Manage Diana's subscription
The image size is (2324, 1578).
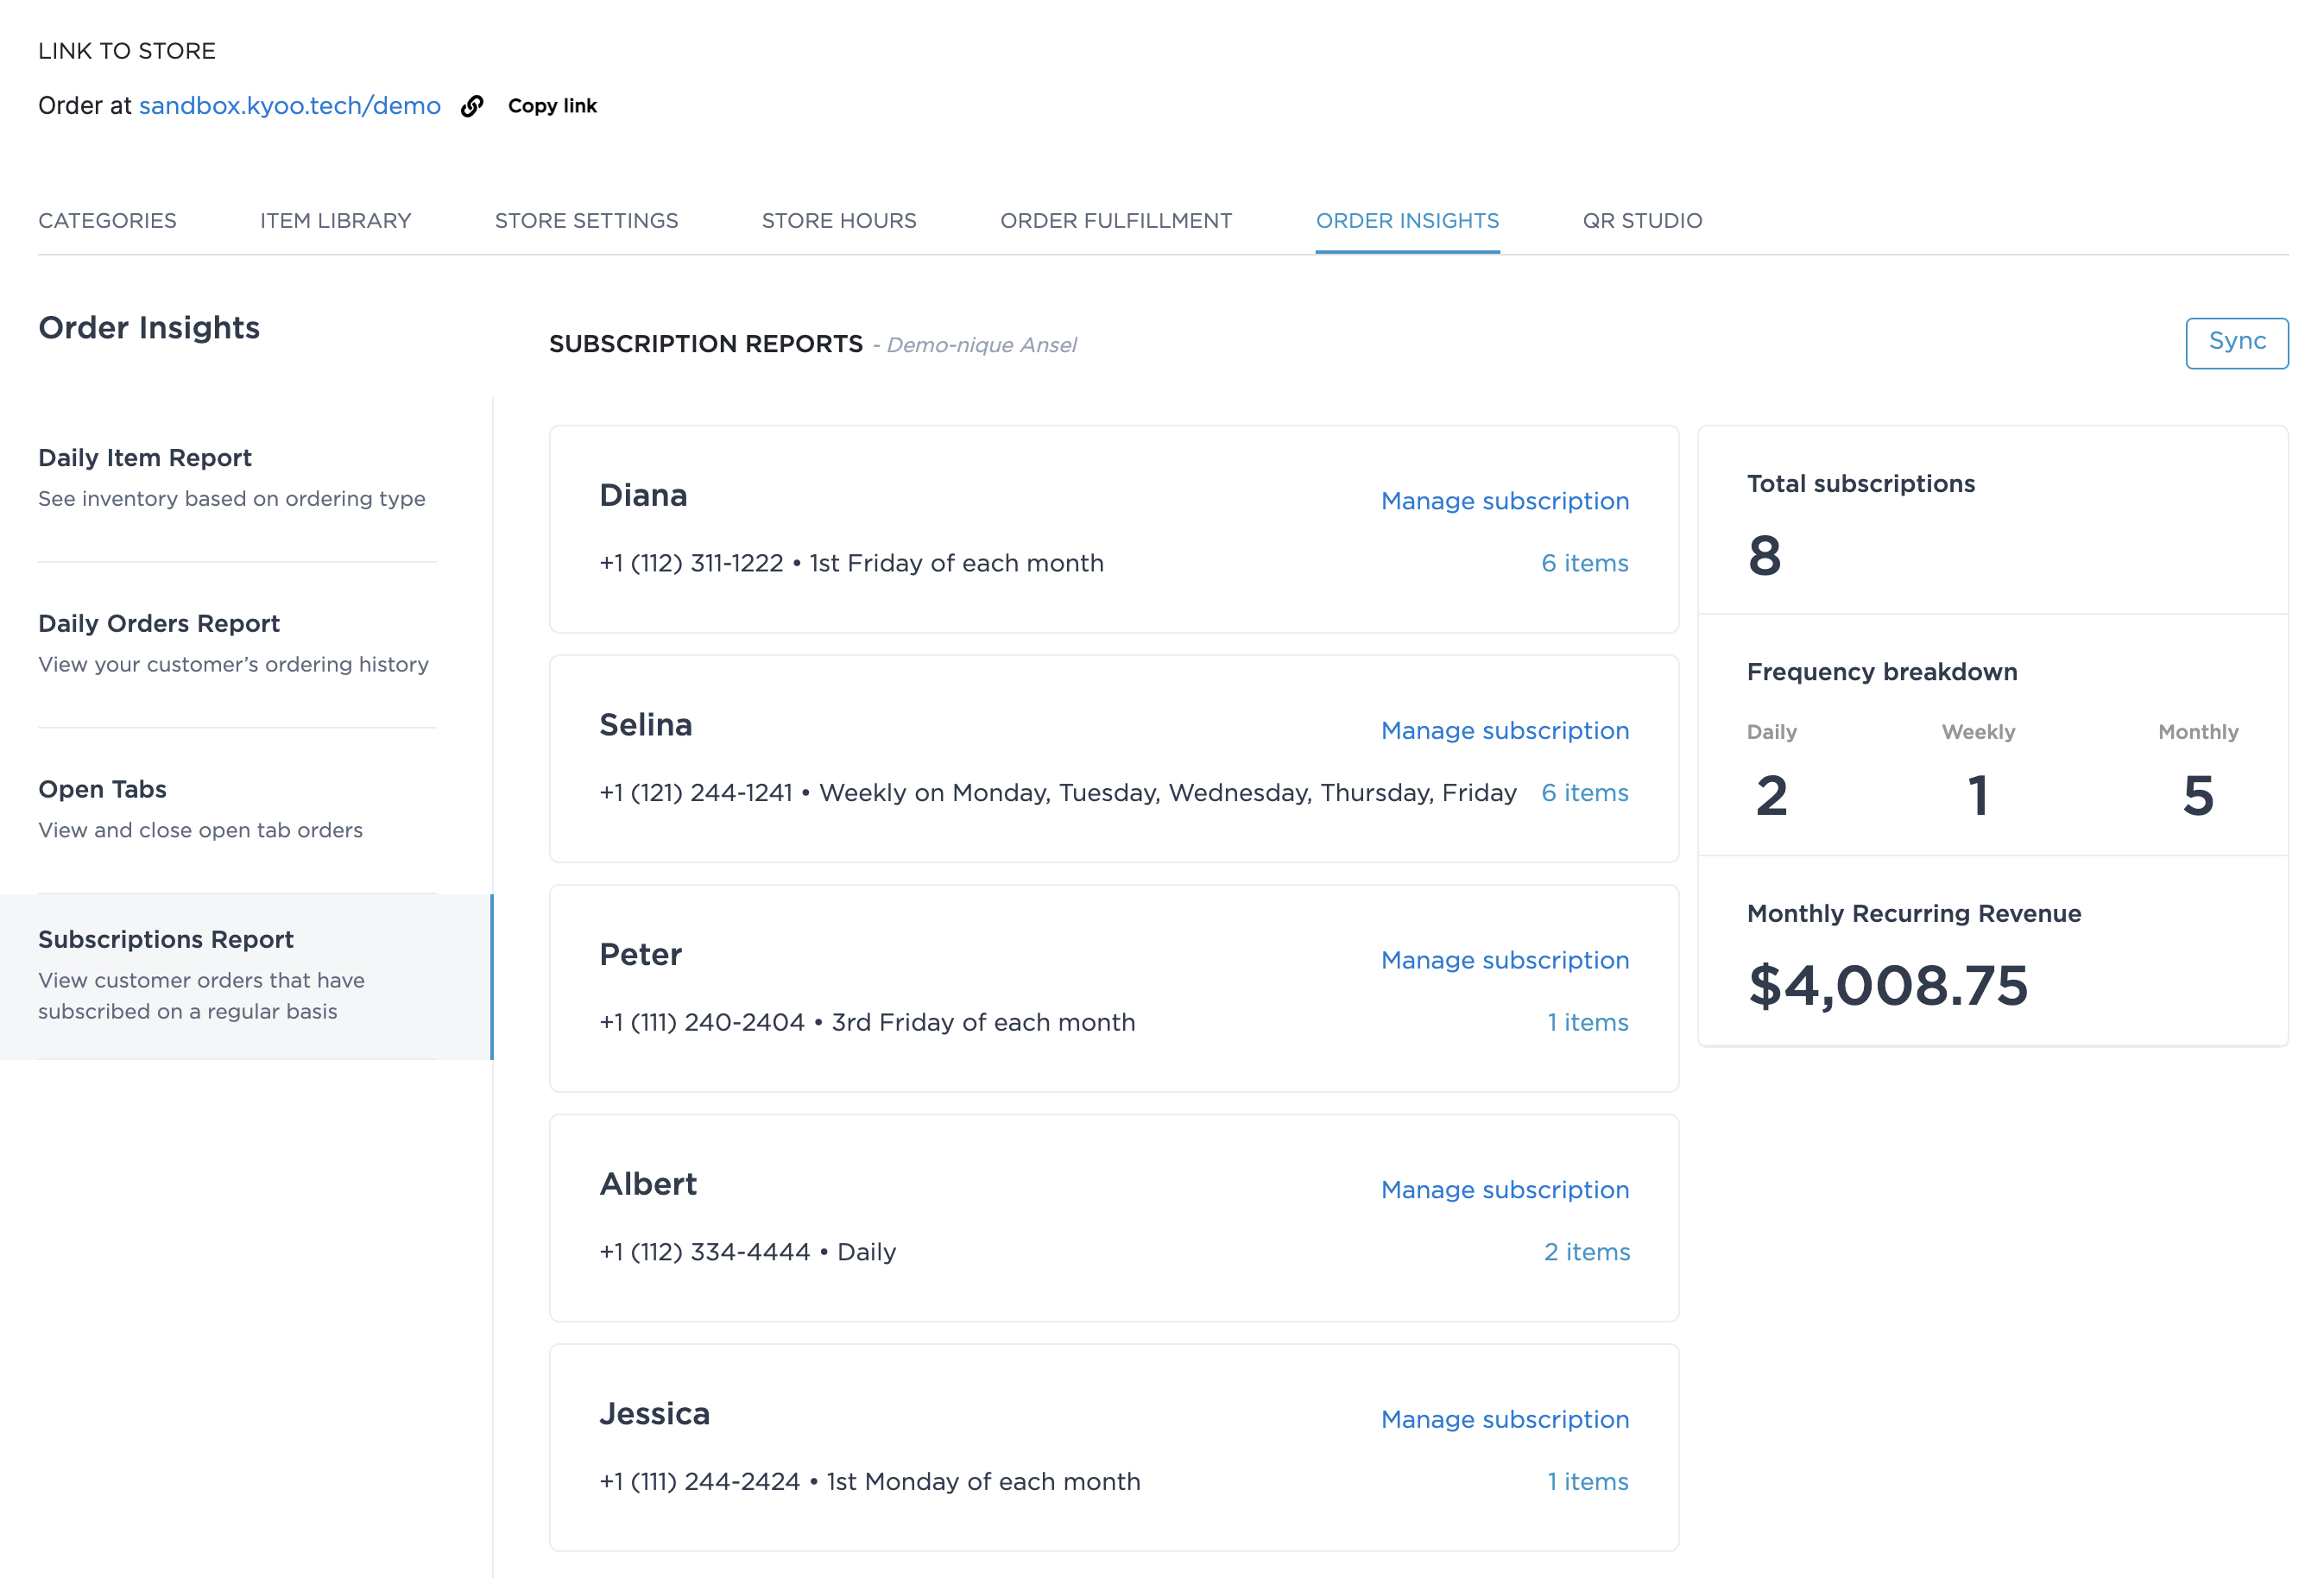coord(1504,501)
